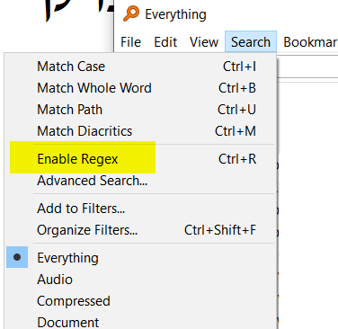Choose Enable Regex menu entry
The height and width of the screenshot is (329, 338).
click(x=140, y=159)
